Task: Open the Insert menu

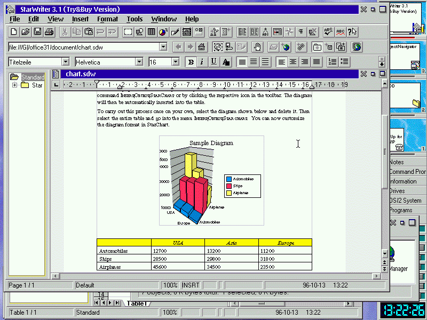Action: pyautogui.click(x=81, y=19)
